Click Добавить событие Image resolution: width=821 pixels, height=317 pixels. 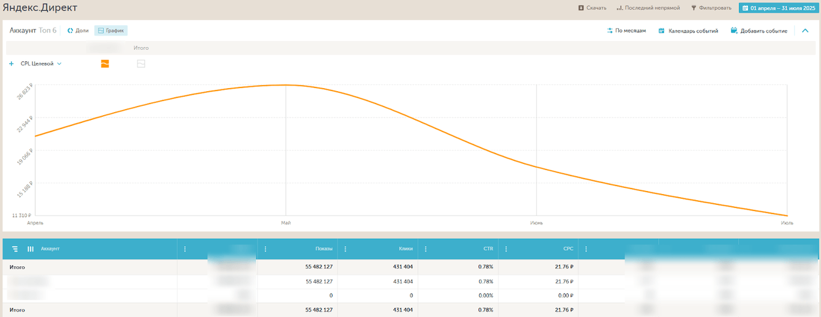(x=759, y=31)
